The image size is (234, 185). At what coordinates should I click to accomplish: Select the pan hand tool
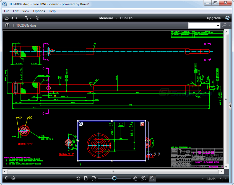pos(135,178)
